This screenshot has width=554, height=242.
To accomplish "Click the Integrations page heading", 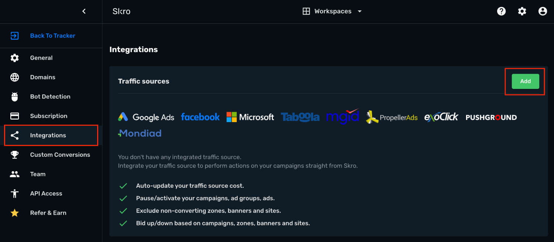I will coord(134,49).
